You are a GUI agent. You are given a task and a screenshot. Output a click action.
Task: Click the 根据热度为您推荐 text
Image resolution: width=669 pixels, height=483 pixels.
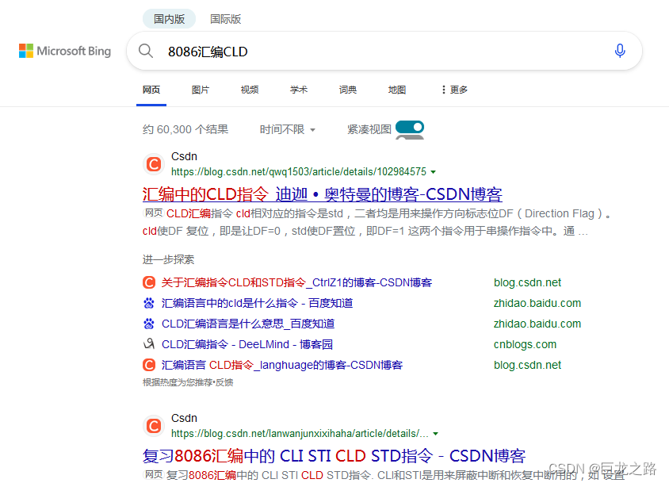click(x=178, y=382)
